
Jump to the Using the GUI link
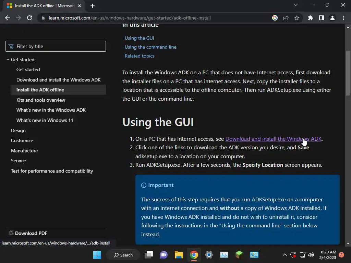(140, 38)
